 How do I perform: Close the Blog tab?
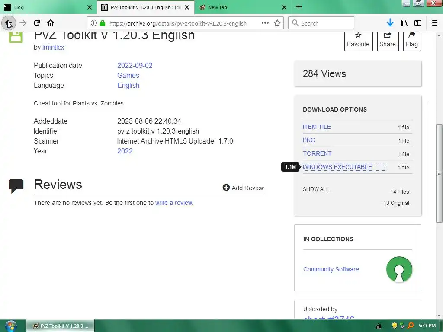[x=90, y=7]
